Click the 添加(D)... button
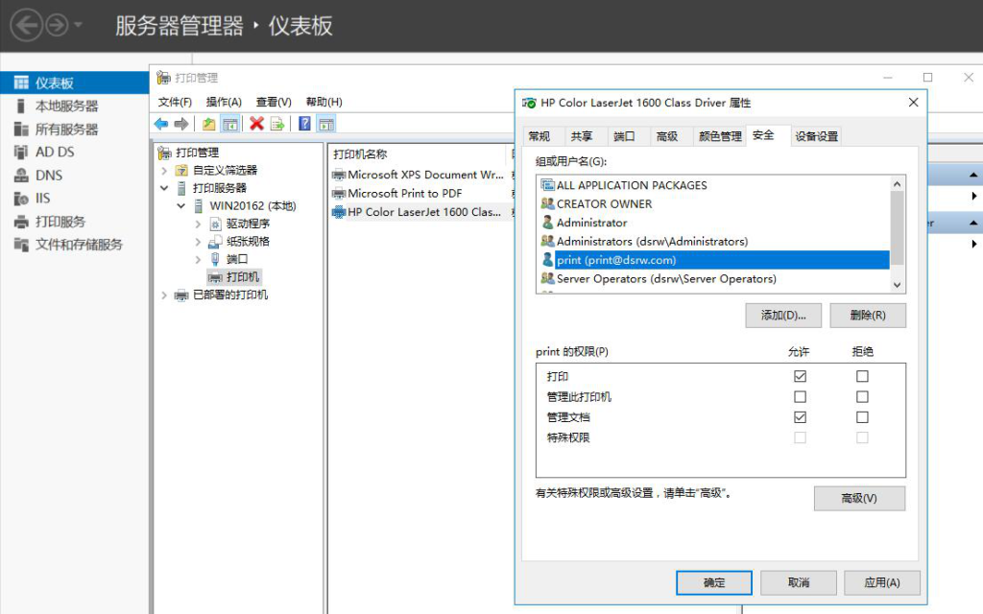This screenshot has height=614, width=983. tap(783, 315)
